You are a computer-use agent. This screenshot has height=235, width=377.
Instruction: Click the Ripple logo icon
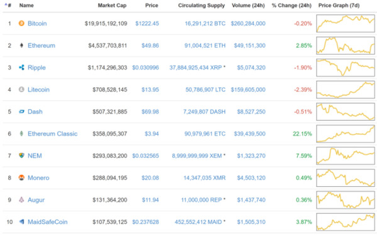pyautogui.click(x=21, y=68)
